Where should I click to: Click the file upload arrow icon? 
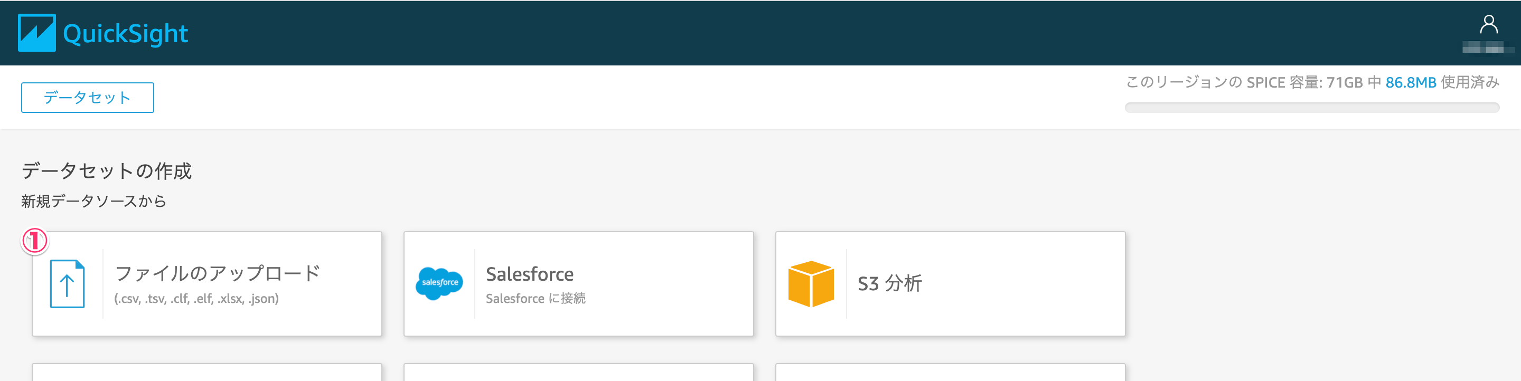tap(67, 284)
